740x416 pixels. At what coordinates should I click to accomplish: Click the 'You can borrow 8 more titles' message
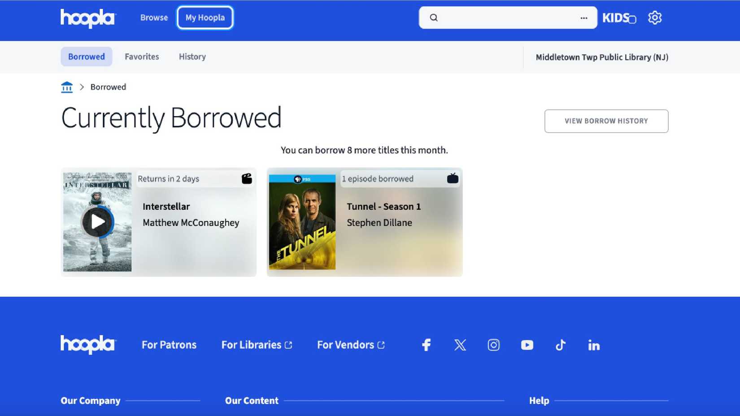(x=364, y=150)
